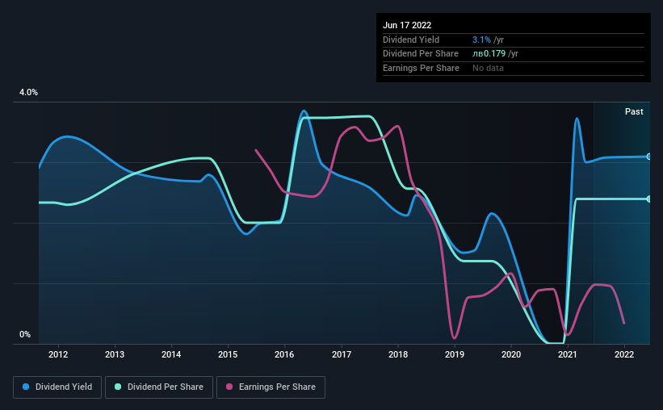
Task: Click the teal Dividend Per Share endpoint marker
Action: 648,199
